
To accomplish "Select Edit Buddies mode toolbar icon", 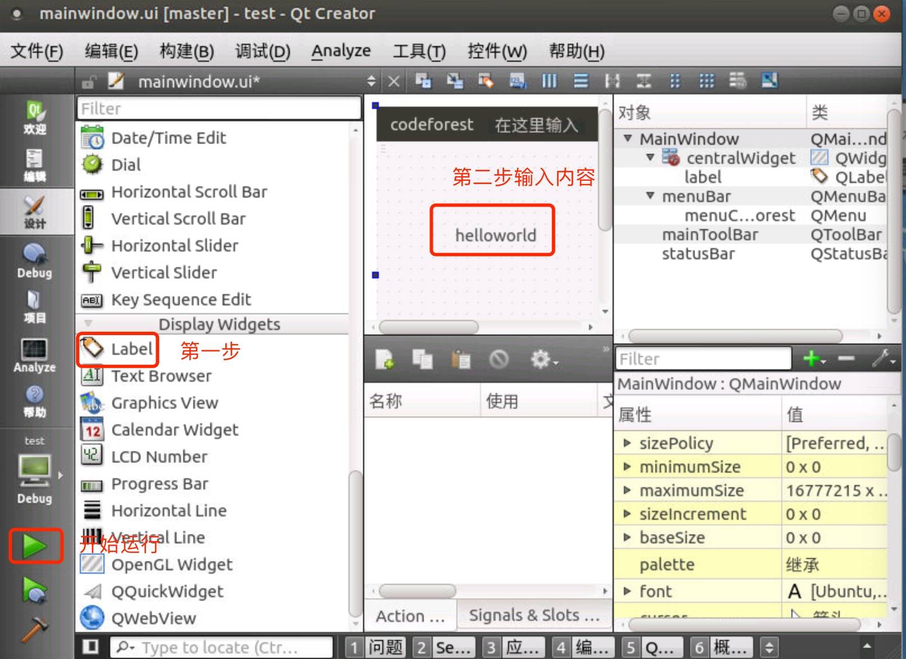I will point(486,81).
